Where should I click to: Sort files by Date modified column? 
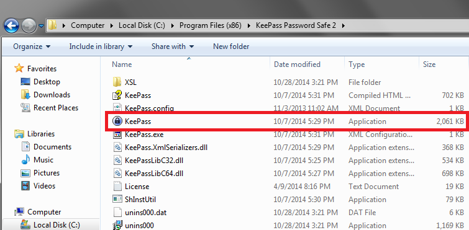(x=297, y=64)
